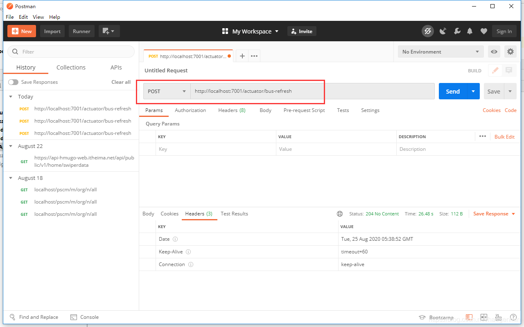This screenshot has height=327, width=524.
Task: Show info for Keep-Alive header
Action: pyautogui.click(x=188, y=252)
